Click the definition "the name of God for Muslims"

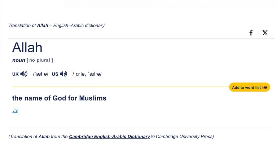point(59,98)
